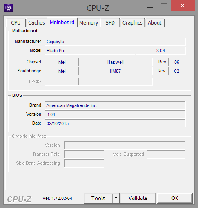
Task: Select the Model field showing Blade Pro
Action: coord(90,51)
